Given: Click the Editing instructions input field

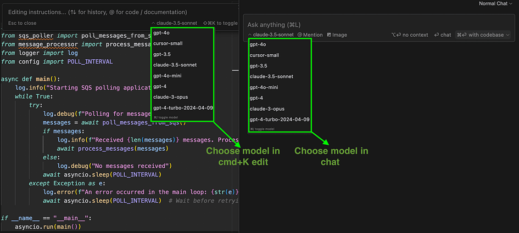Looking at the screenshot, I should click(x=122, y=12).
